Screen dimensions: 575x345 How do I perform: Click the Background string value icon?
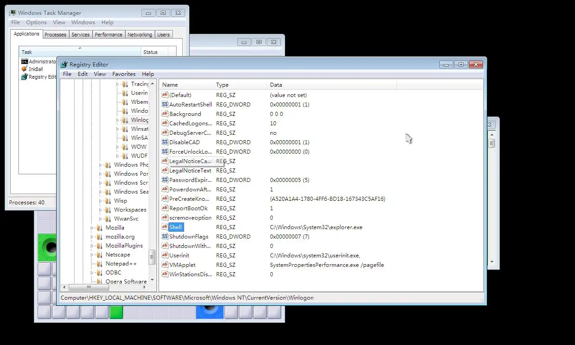[x=164, y=114]
